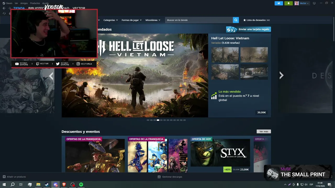Click the Gestionar descargas download icon
The height and width of the screenshot is (188, 335).
[159, 177]
